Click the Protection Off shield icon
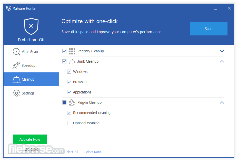Screen dimensions: 238x162 pyautogui.click(x=31, y=26)
